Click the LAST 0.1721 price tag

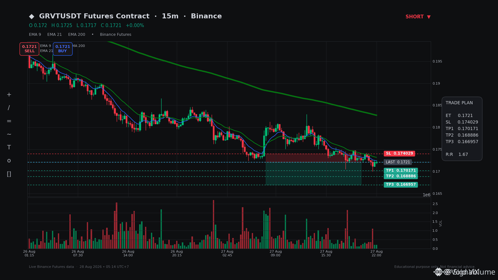click(x=398, y=162)
